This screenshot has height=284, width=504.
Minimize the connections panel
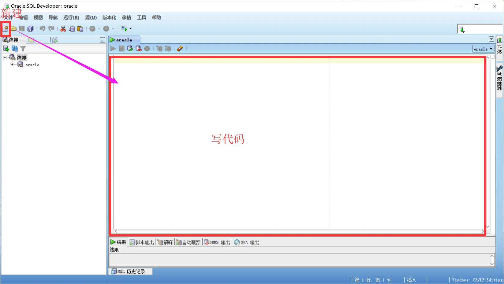[x=102, y=40]
